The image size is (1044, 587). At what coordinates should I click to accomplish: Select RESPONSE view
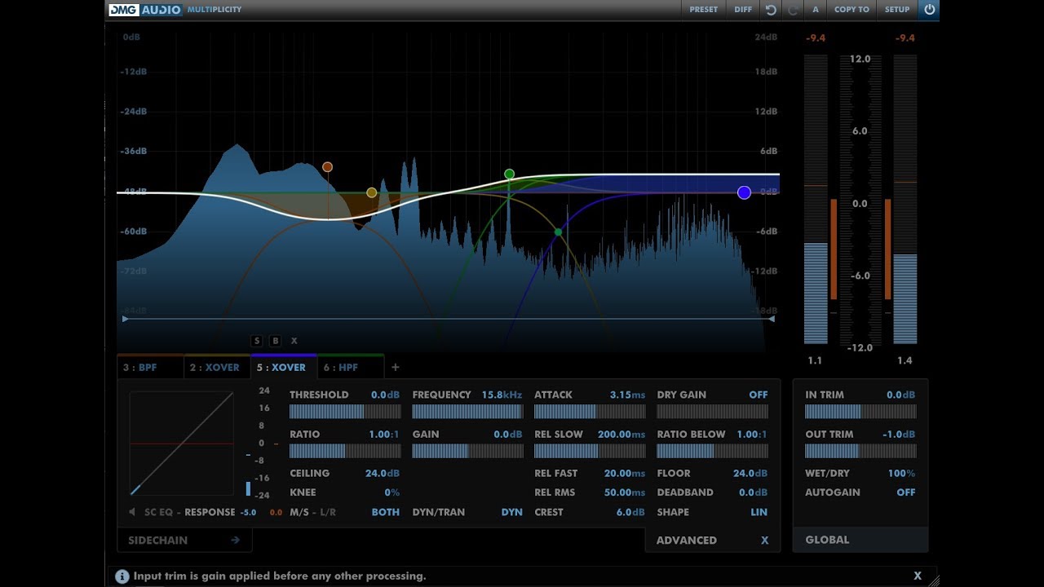pos(210,512)
